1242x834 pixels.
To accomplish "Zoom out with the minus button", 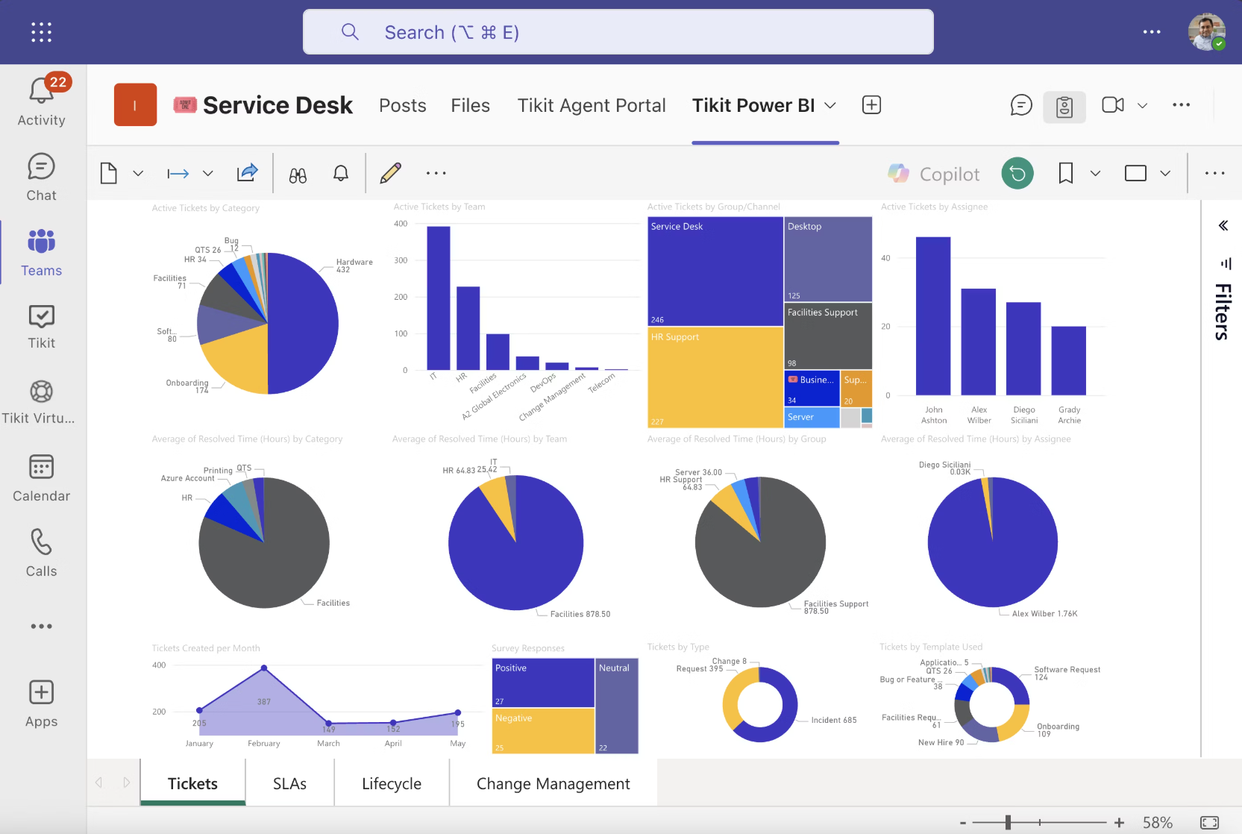I will point(963,823).
